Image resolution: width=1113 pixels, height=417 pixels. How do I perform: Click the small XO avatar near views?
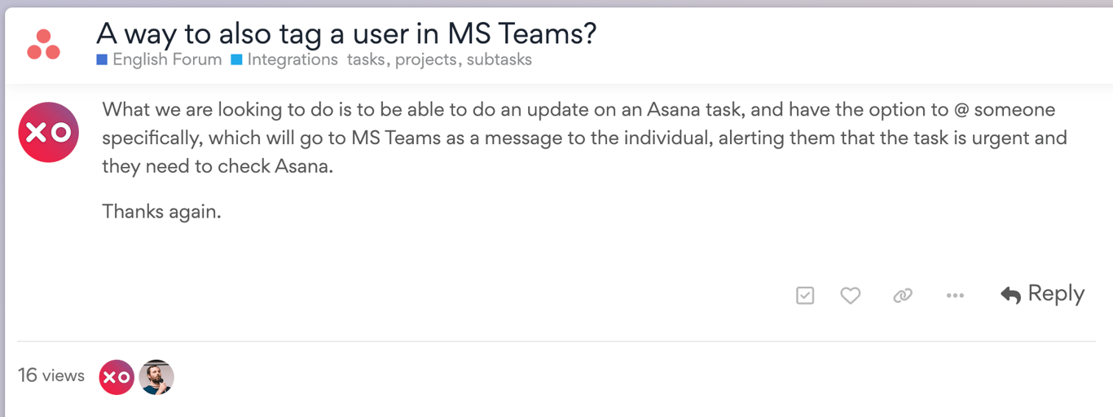pos(117,377)
